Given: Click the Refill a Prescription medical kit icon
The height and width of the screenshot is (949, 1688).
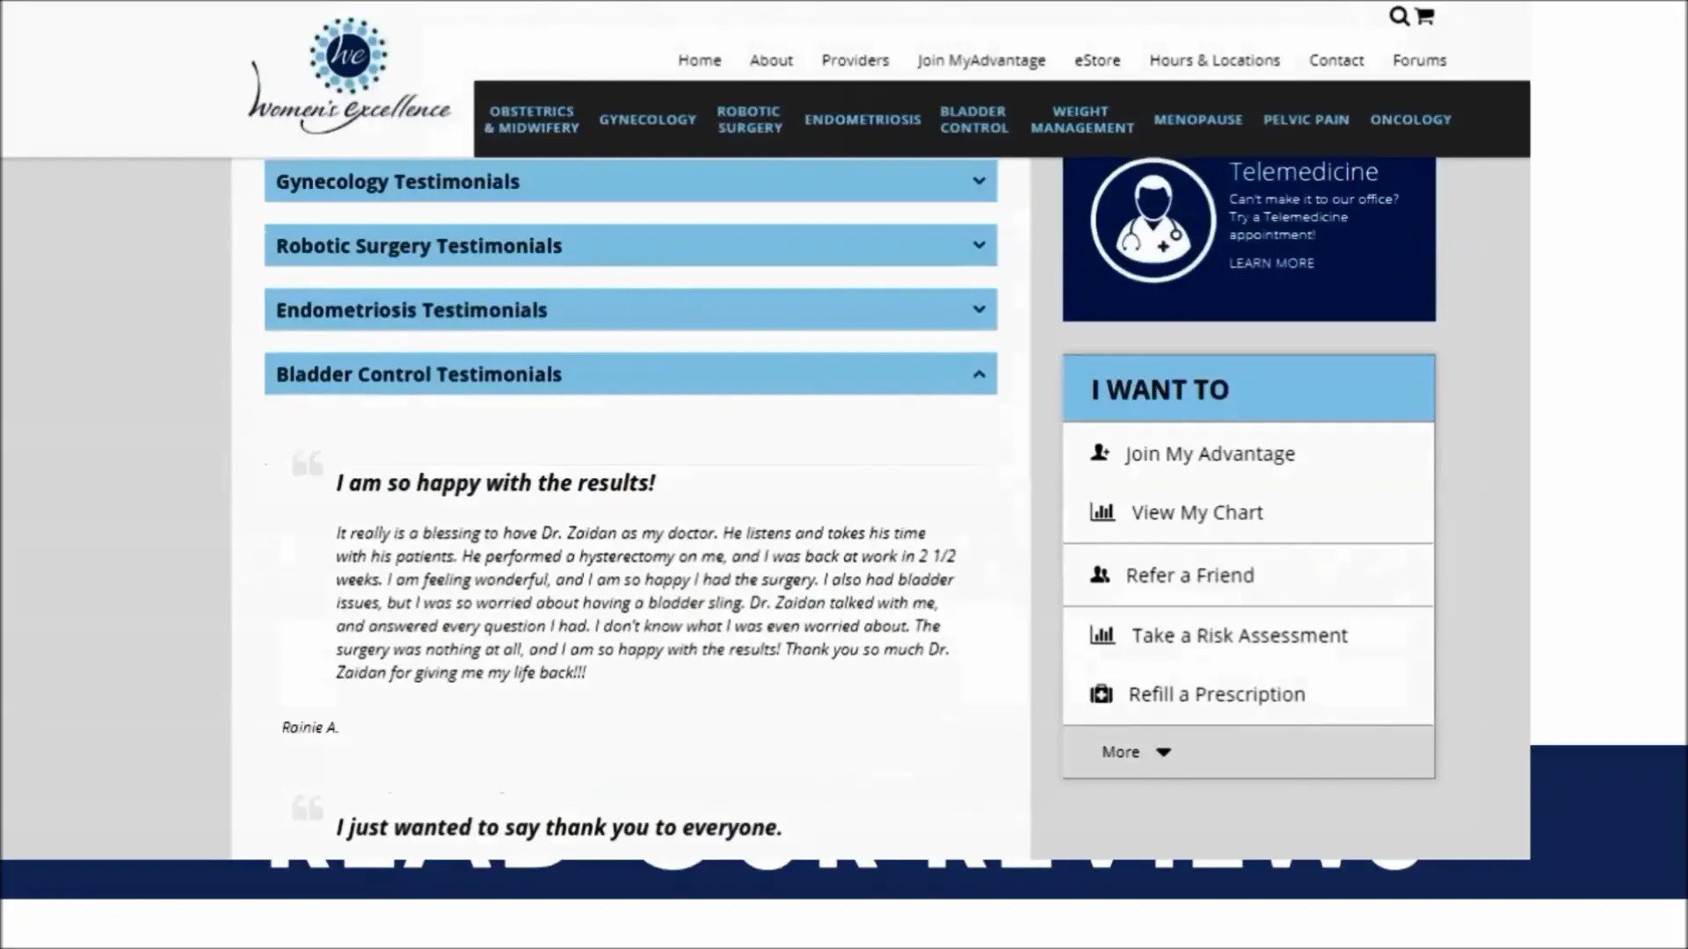Looking at the screenshot, I should [x=1101, y=693].
